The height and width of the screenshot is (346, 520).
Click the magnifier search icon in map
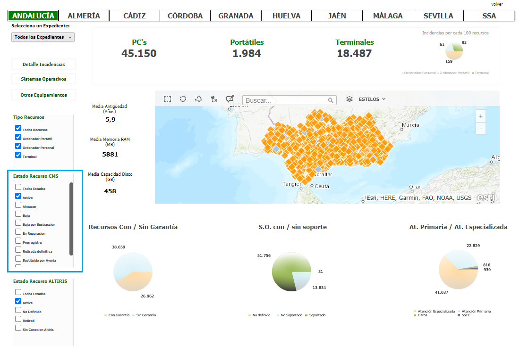click(331, 100)
